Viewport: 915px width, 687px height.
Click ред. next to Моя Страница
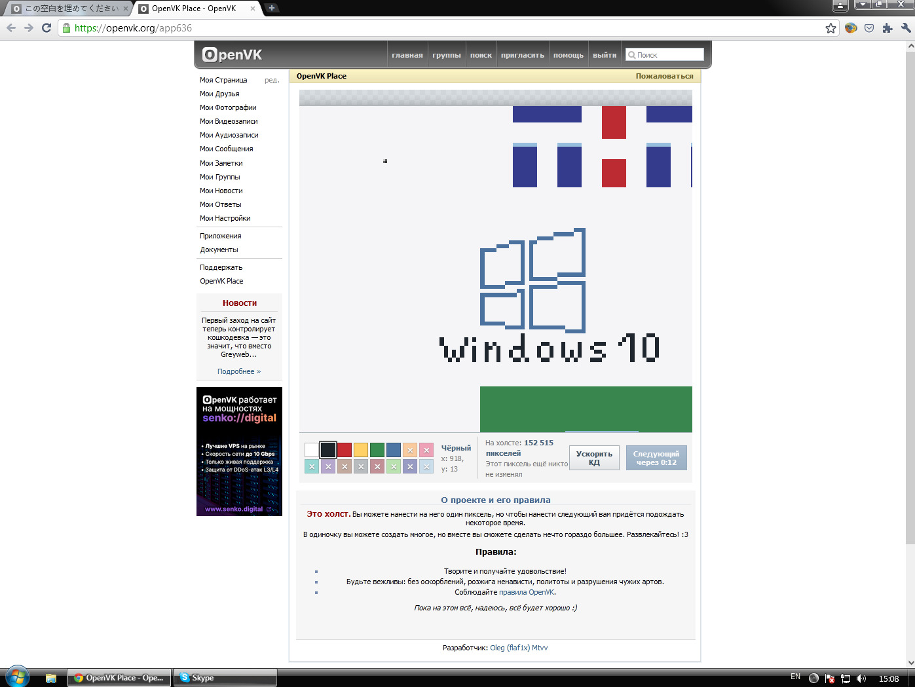point(272,80)
